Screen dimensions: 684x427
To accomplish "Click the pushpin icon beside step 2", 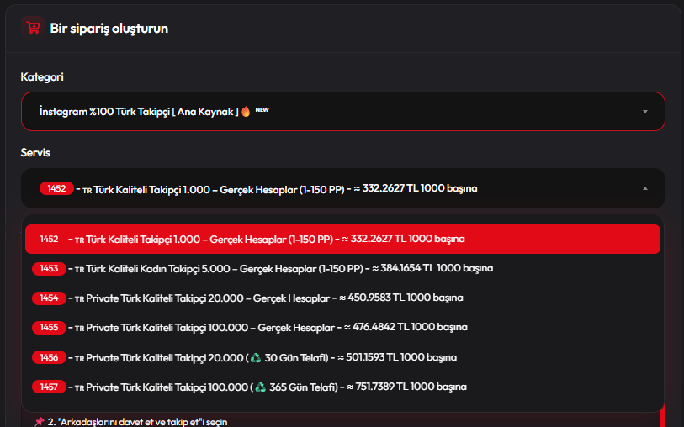I will 39,421.
